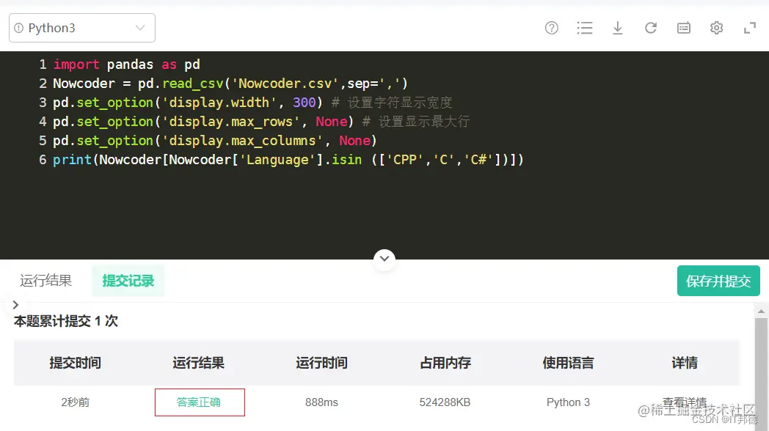Click the 运行结果 column header

pyautogui.click(x=198, y=363)
